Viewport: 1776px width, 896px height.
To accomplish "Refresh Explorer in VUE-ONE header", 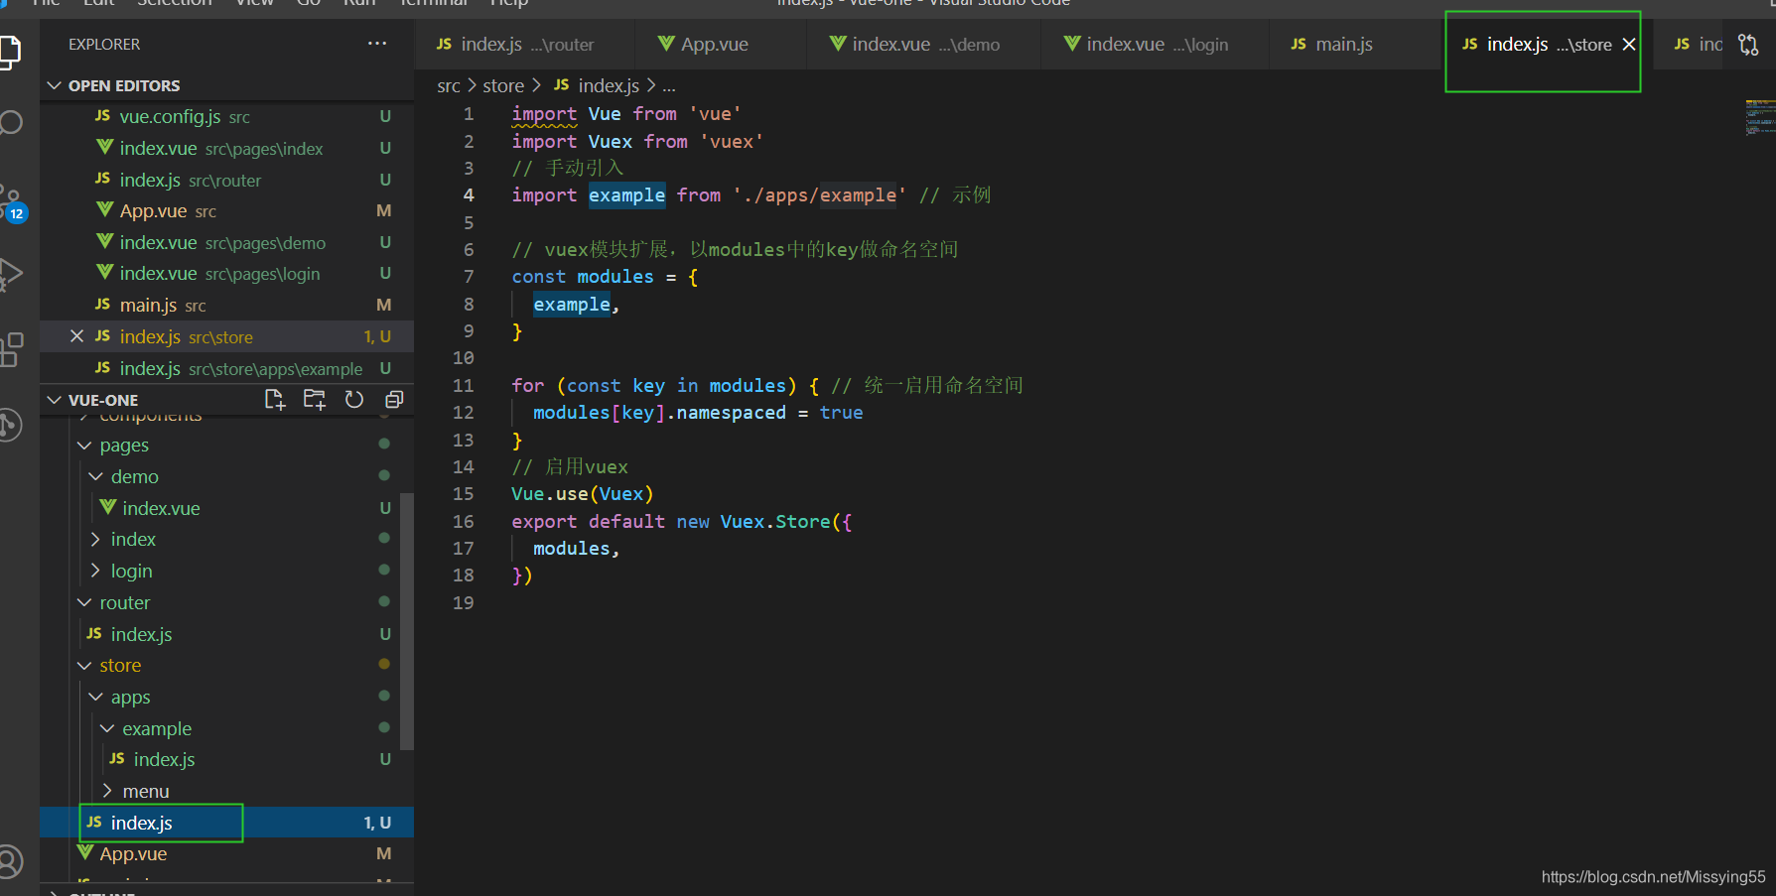I will 354,400.
